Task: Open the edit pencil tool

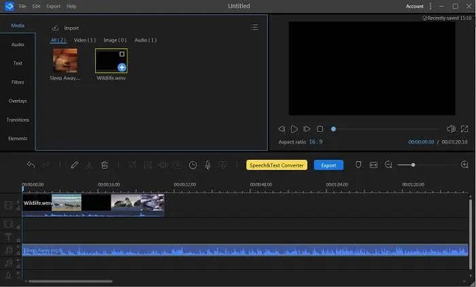Action: coord(75,165)
